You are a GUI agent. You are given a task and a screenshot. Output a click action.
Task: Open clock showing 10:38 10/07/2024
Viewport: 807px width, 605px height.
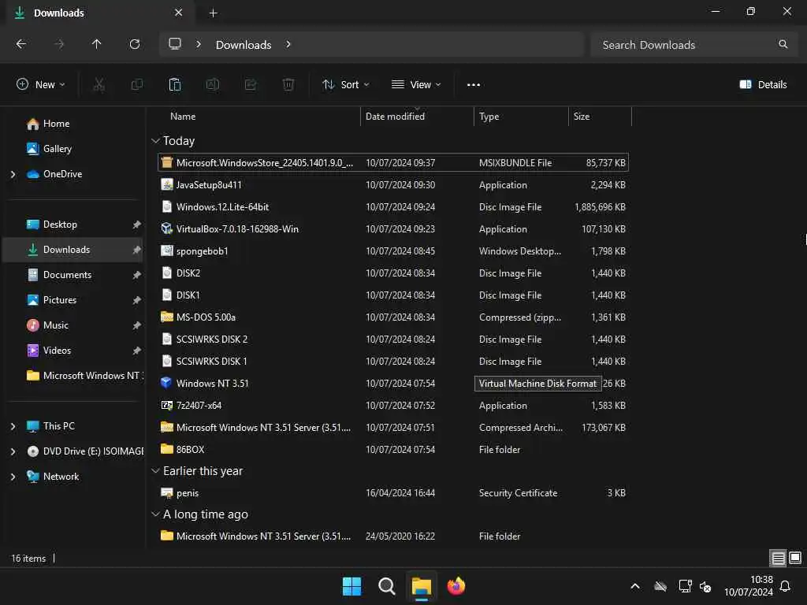tap(749, 586)
